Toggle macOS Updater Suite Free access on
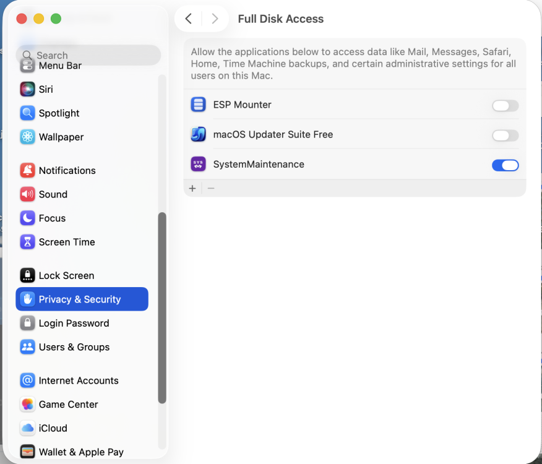The height and width of the screenshot is (464, 542). [x=505, y=135]
